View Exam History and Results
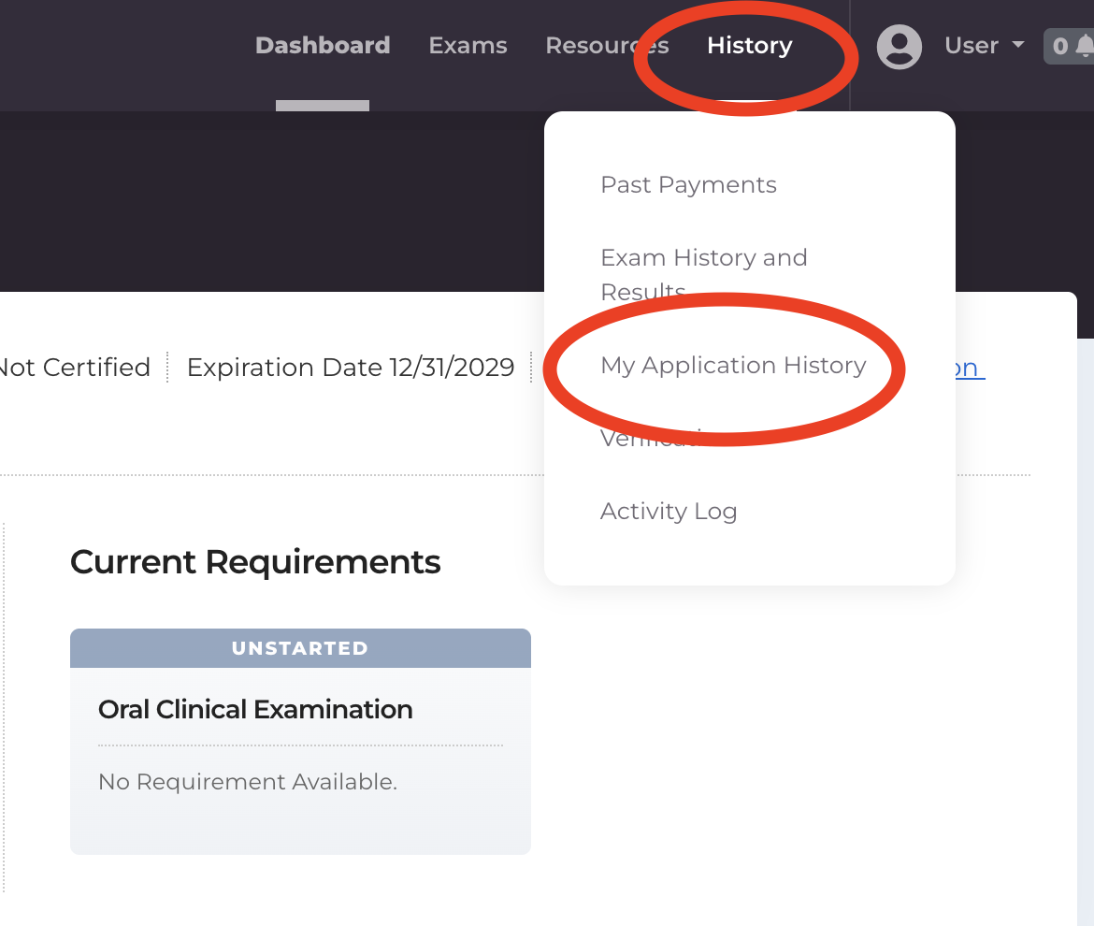The width and height of the screenshot is (1094, 926). (704, 273)
